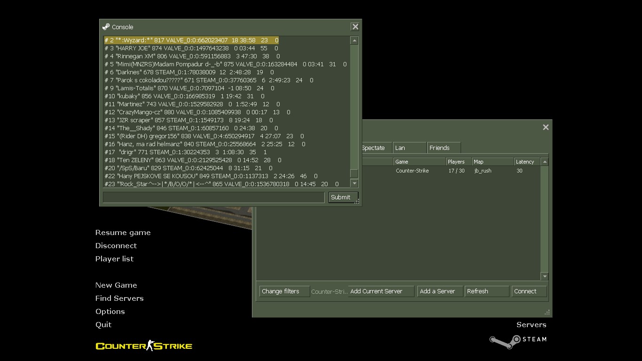Sort servers by Players column
The width and height of the screenshot is (642, 361).
[459, 162]
